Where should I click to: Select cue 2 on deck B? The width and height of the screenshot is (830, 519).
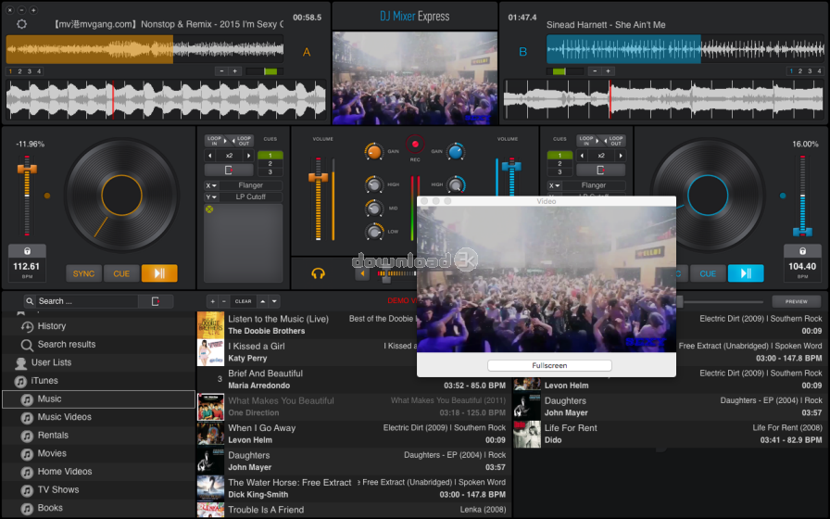click(x=560, y=164)
